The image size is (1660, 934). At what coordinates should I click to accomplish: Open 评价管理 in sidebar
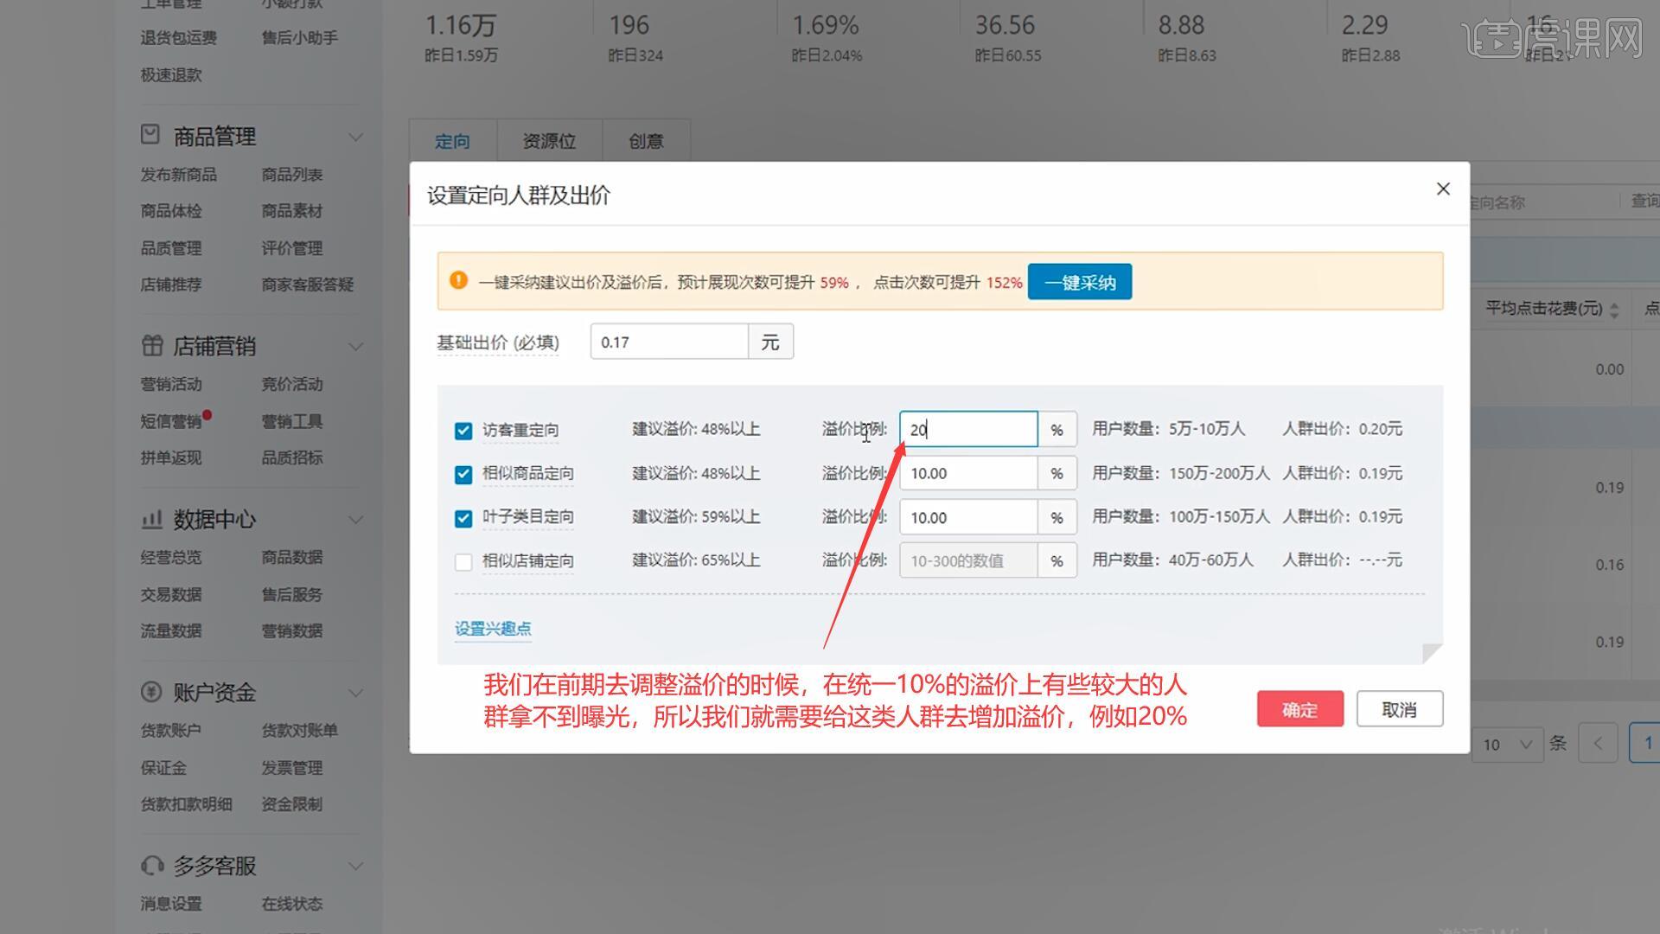[x=292, y=248]
